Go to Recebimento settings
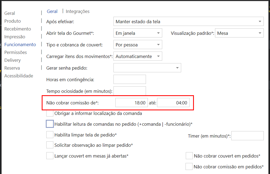Image resolution: width=270 pixels, height=174 pixels. point(18,29)
